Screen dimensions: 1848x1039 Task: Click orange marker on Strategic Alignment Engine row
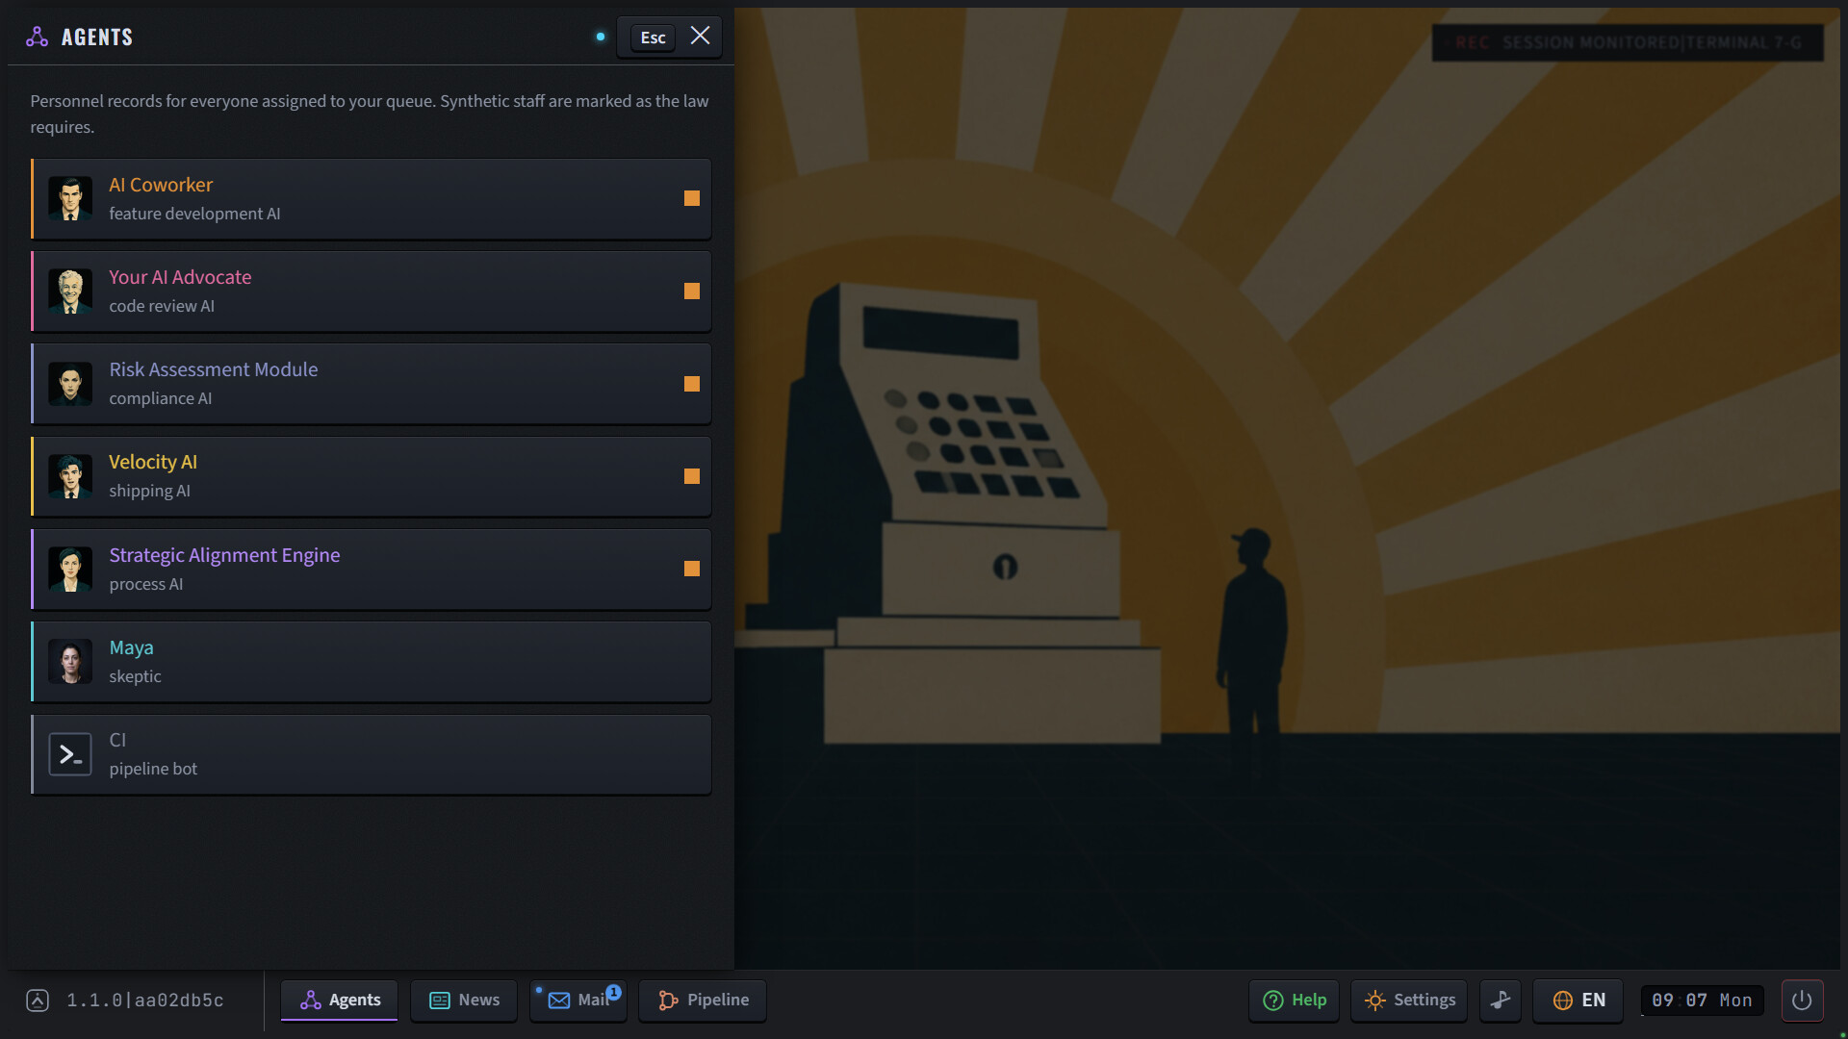[692, 569]
